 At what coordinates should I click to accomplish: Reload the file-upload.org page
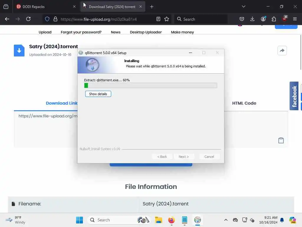coord(28,19)
